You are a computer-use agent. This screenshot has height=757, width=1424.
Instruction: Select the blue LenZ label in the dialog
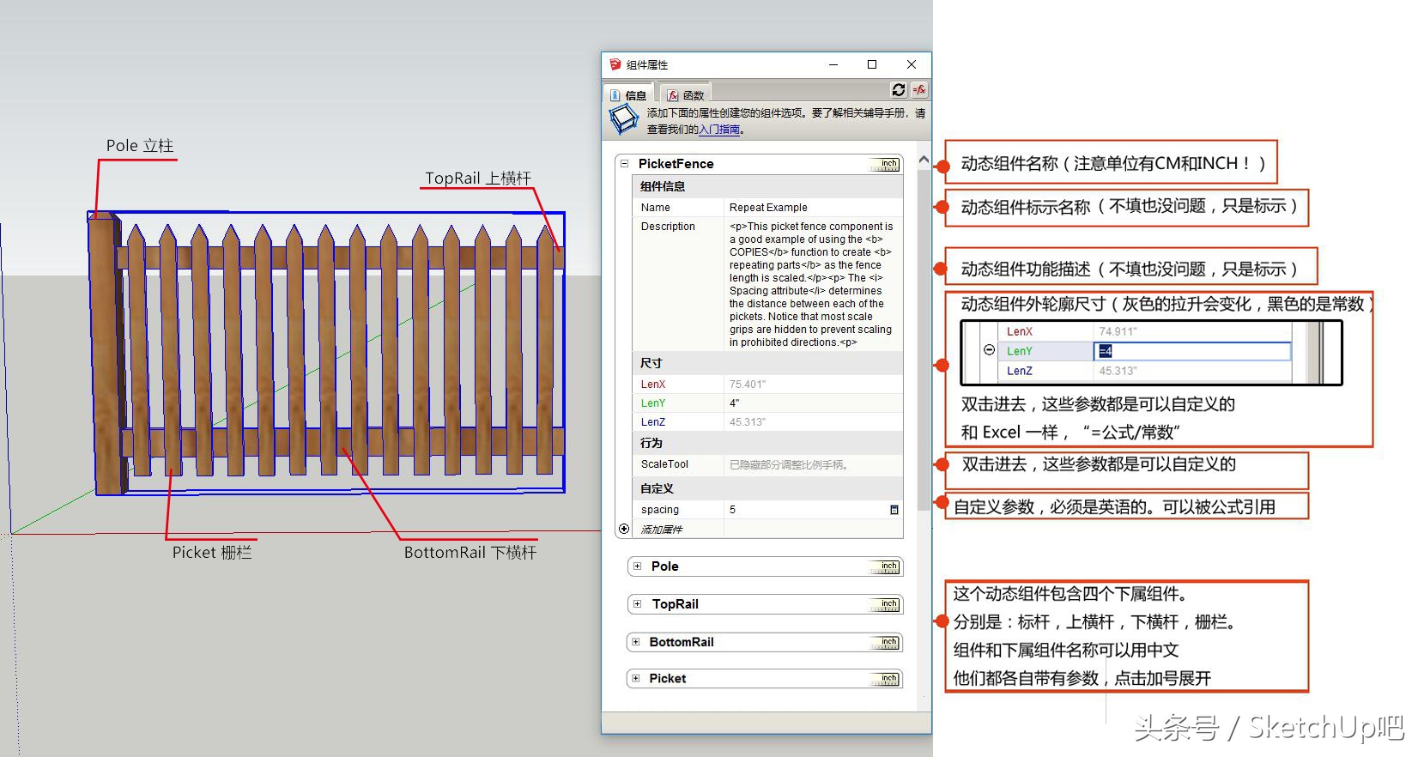click(653, 422)
